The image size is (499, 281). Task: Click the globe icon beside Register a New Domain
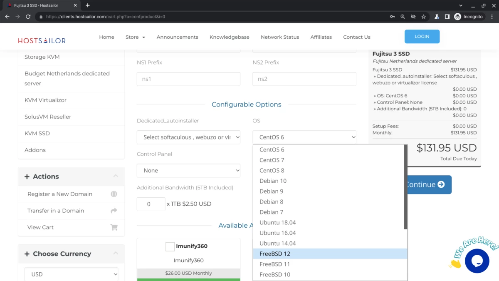click(114, 194)
